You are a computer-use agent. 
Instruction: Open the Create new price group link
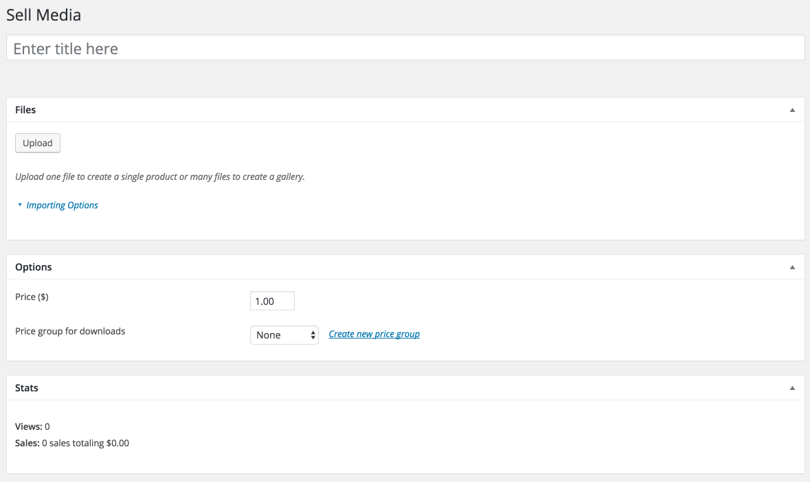[374, 334]
